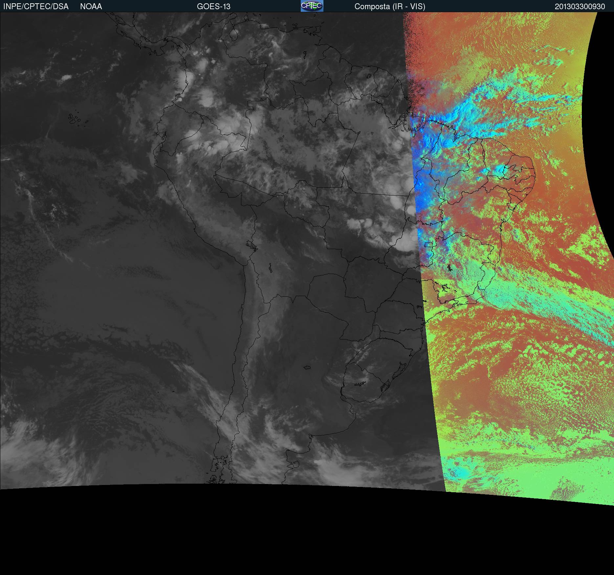Select the INPE/CPTEC/DSA header text
The height and width of the screenshot is (575, 614).
[x=36, y=7]
